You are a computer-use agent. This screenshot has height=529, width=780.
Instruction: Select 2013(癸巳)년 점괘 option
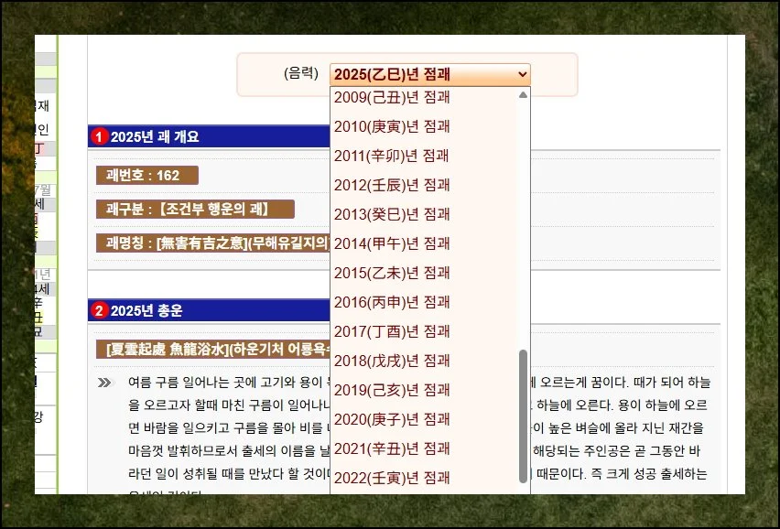tap(392, 214)
